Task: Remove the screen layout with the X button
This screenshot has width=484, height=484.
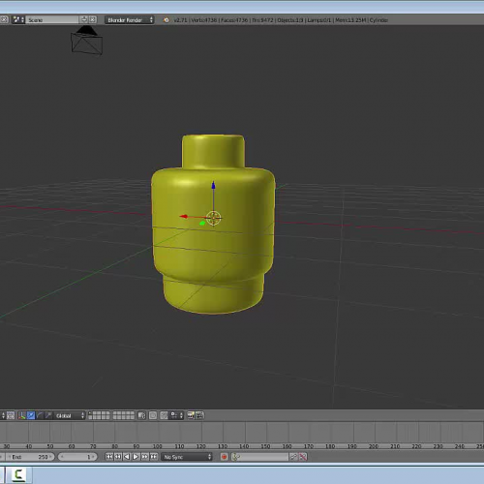Action: (x=4, y=19)
